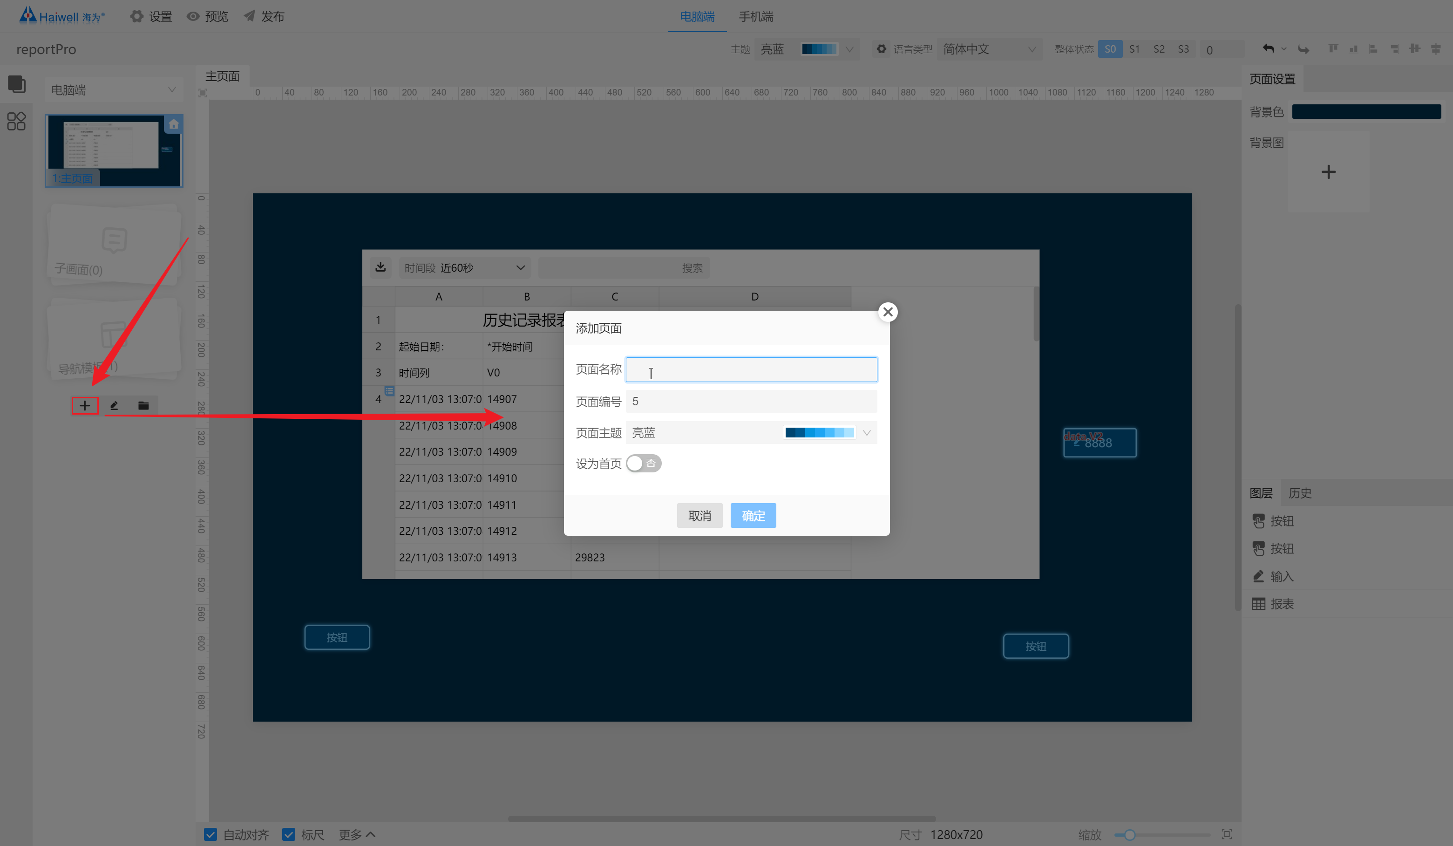Align selected objects to top

click(x=1333, y=49)
